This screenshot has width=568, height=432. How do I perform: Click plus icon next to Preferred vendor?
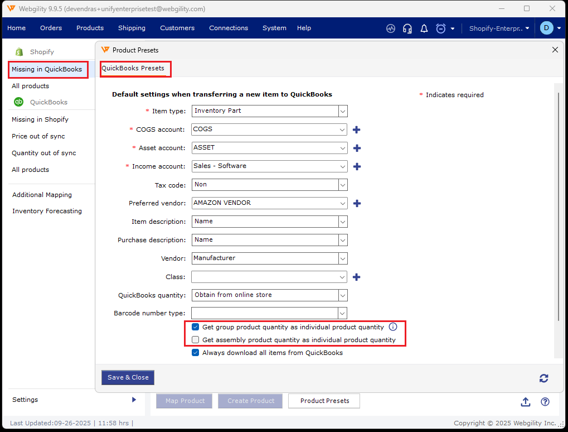click(357, 204)
